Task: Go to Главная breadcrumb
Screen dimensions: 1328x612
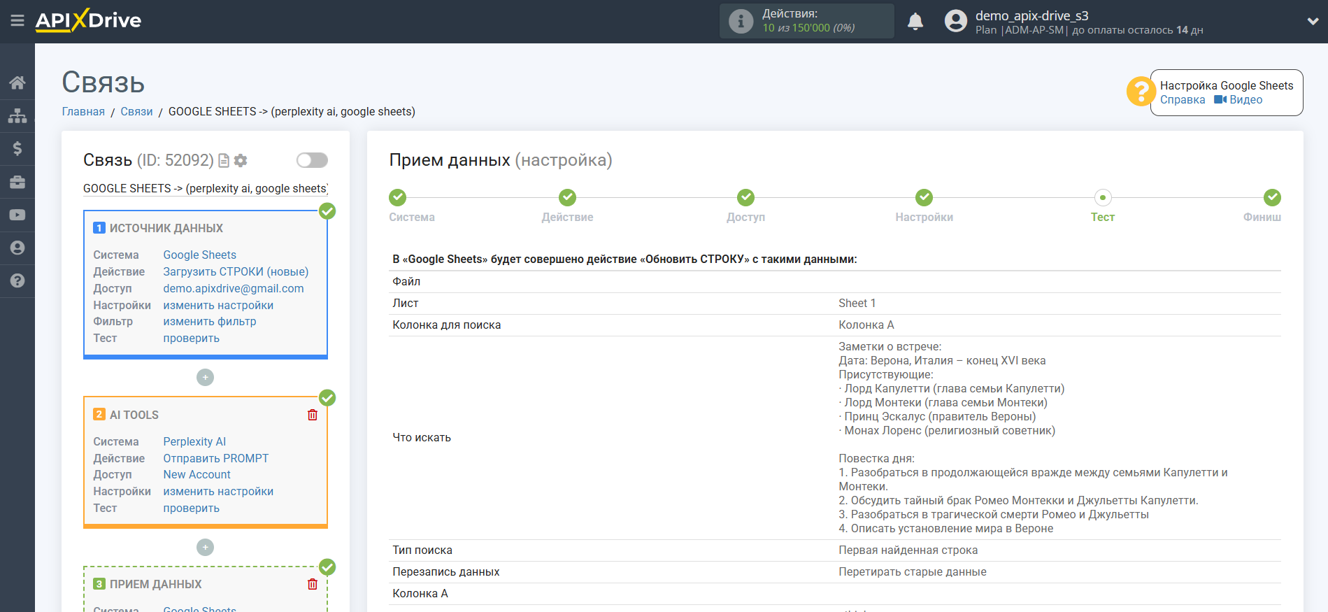Action: coord(83,112)
